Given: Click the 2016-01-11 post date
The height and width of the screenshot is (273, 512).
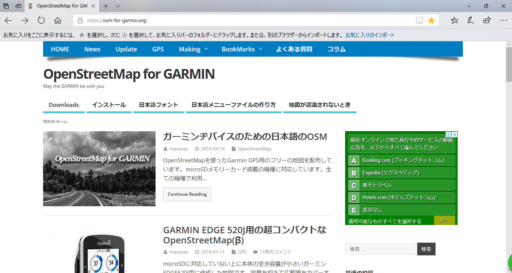Looking at the screenshot, I should tap(213, 252).
